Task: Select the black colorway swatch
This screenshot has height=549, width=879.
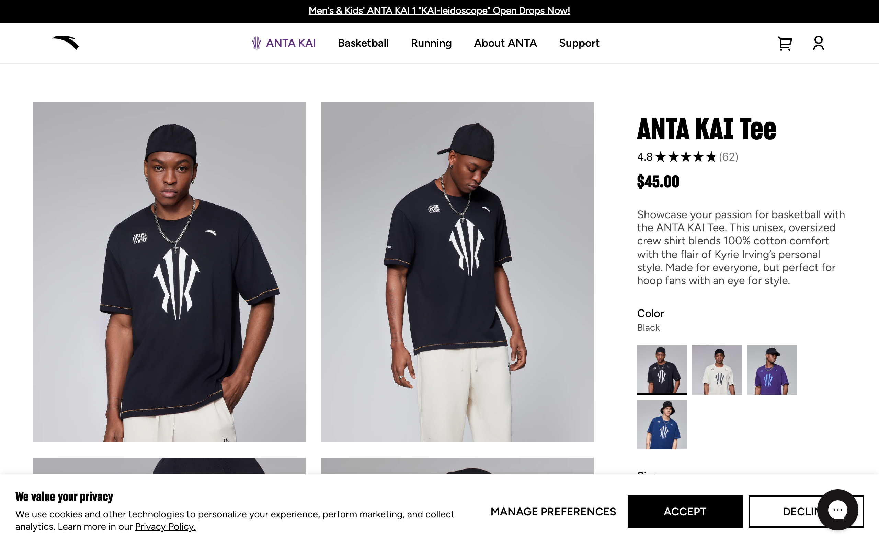Action: pos(661,369)
